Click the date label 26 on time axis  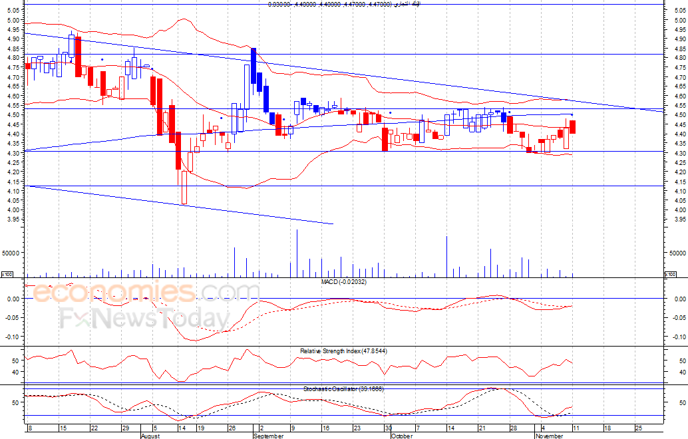point(232,428)
